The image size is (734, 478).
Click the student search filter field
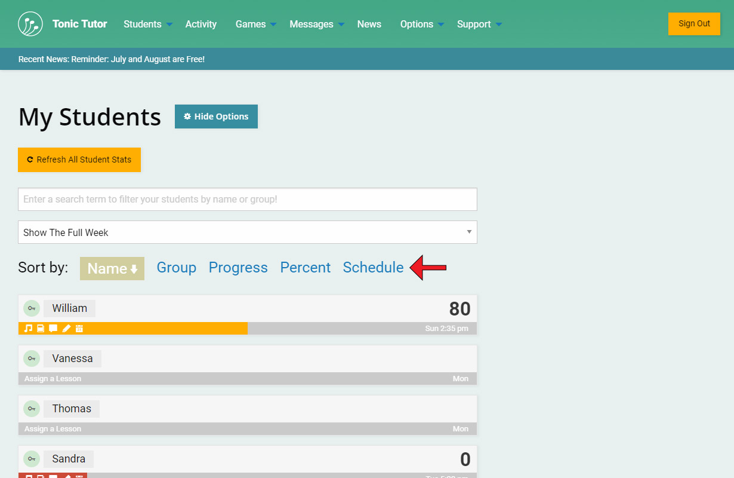click(x=247, y=199)
